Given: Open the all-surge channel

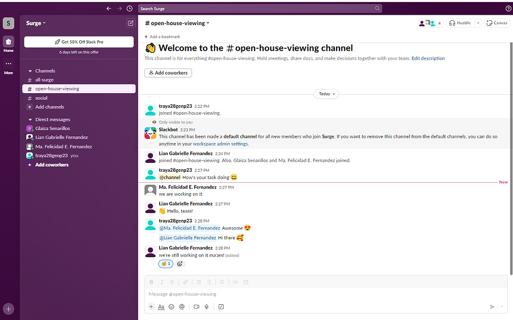Looking at the screenshot, I should point(79,80).
